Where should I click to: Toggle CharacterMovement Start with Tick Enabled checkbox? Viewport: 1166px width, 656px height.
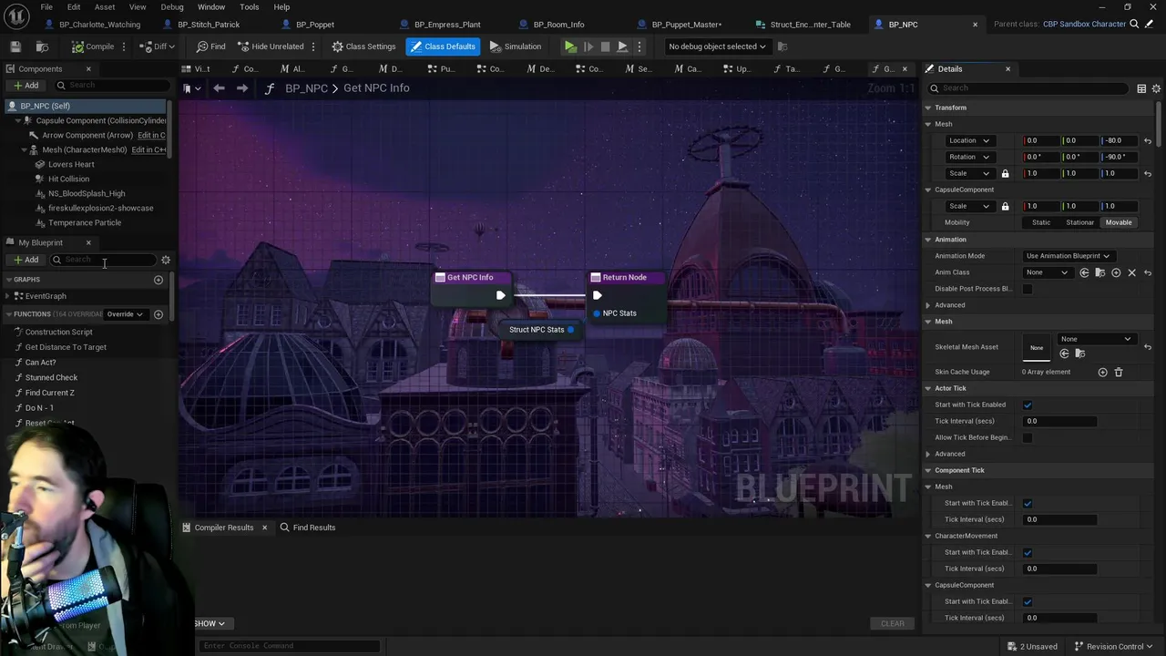point(1028,552)
